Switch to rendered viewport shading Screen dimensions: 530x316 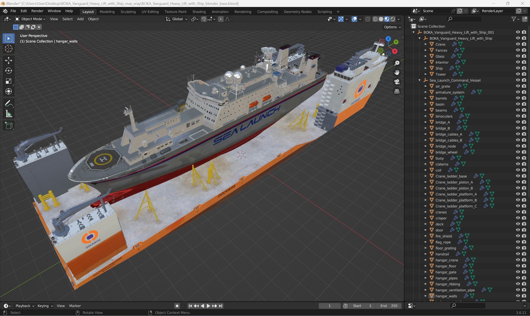(x=393, y=19)
